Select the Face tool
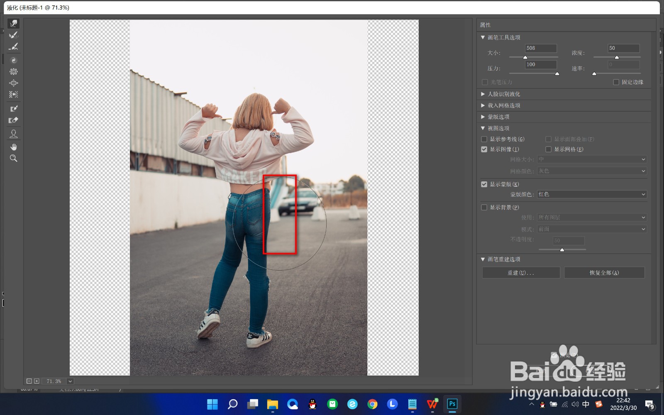The height and width of the screenshot is (415, 664). (x=13, y=134)
